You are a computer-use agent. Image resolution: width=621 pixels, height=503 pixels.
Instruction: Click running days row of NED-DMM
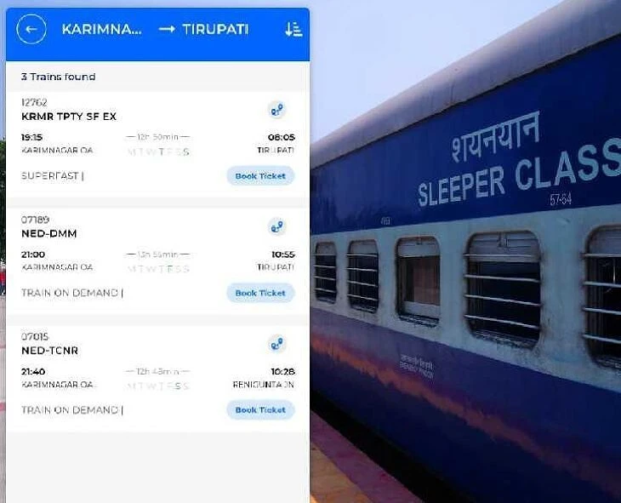tap(158, 269)
